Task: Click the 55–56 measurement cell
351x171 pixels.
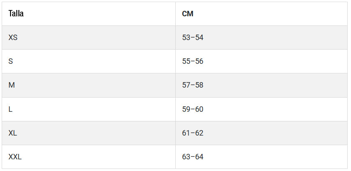Action: pyautogui.click(x=192, y=61)
